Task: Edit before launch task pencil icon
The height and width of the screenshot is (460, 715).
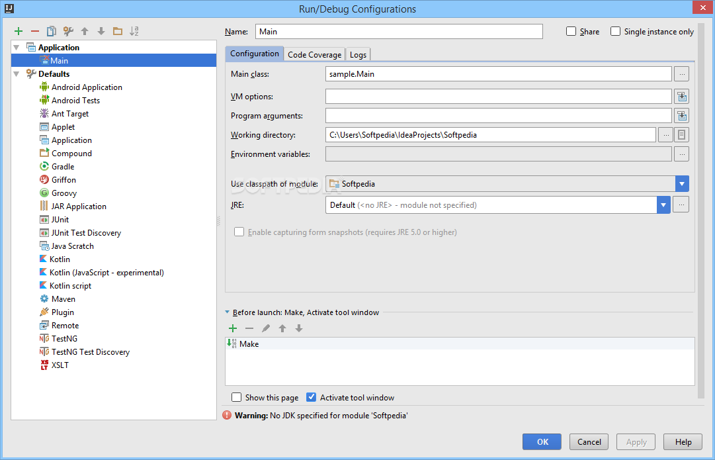Action: [266, 328]
